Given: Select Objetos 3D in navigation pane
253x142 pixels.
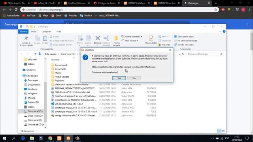Looking at the screenshot, I should [31, 103].
